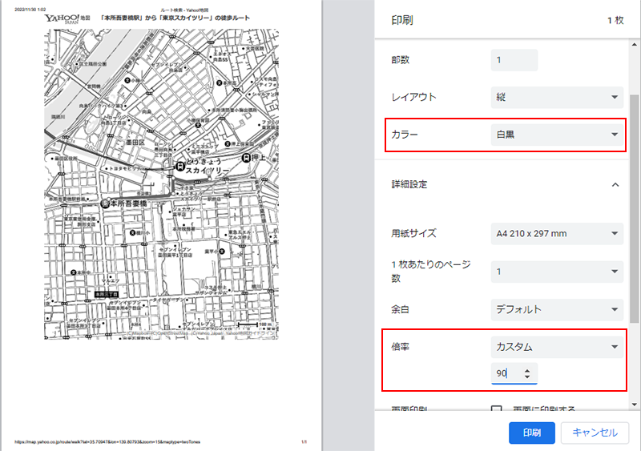Decrease the 倍率 value with down arrow

[527, 377]
